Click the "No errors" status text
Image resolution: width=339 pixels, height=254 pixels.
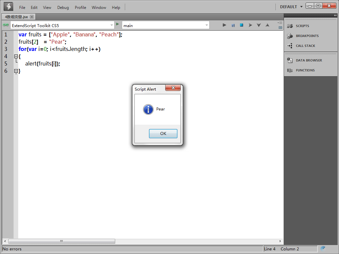[x=12, y=249]
